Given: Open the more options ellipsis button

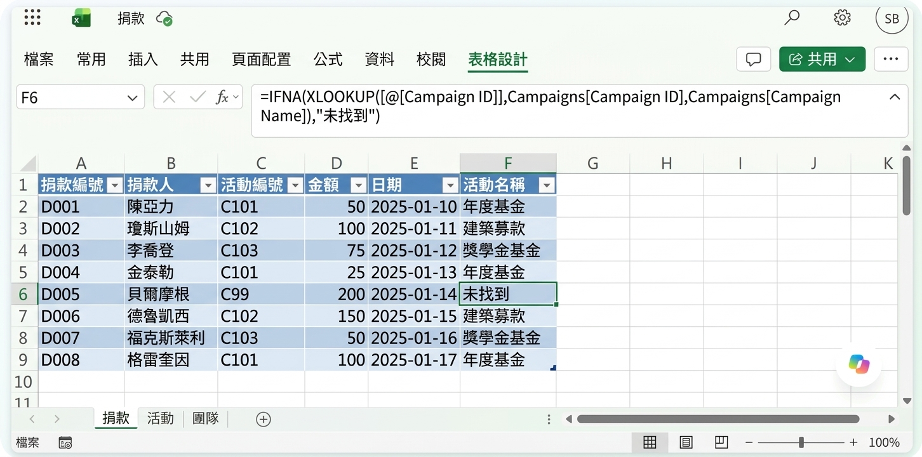Looking at the screenshot, I should click(891, 59).
